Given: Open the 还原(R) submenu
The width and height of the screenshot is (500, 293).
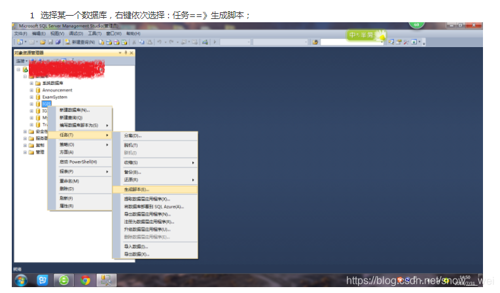Looking at the screenshot, I should coord(155,180).
